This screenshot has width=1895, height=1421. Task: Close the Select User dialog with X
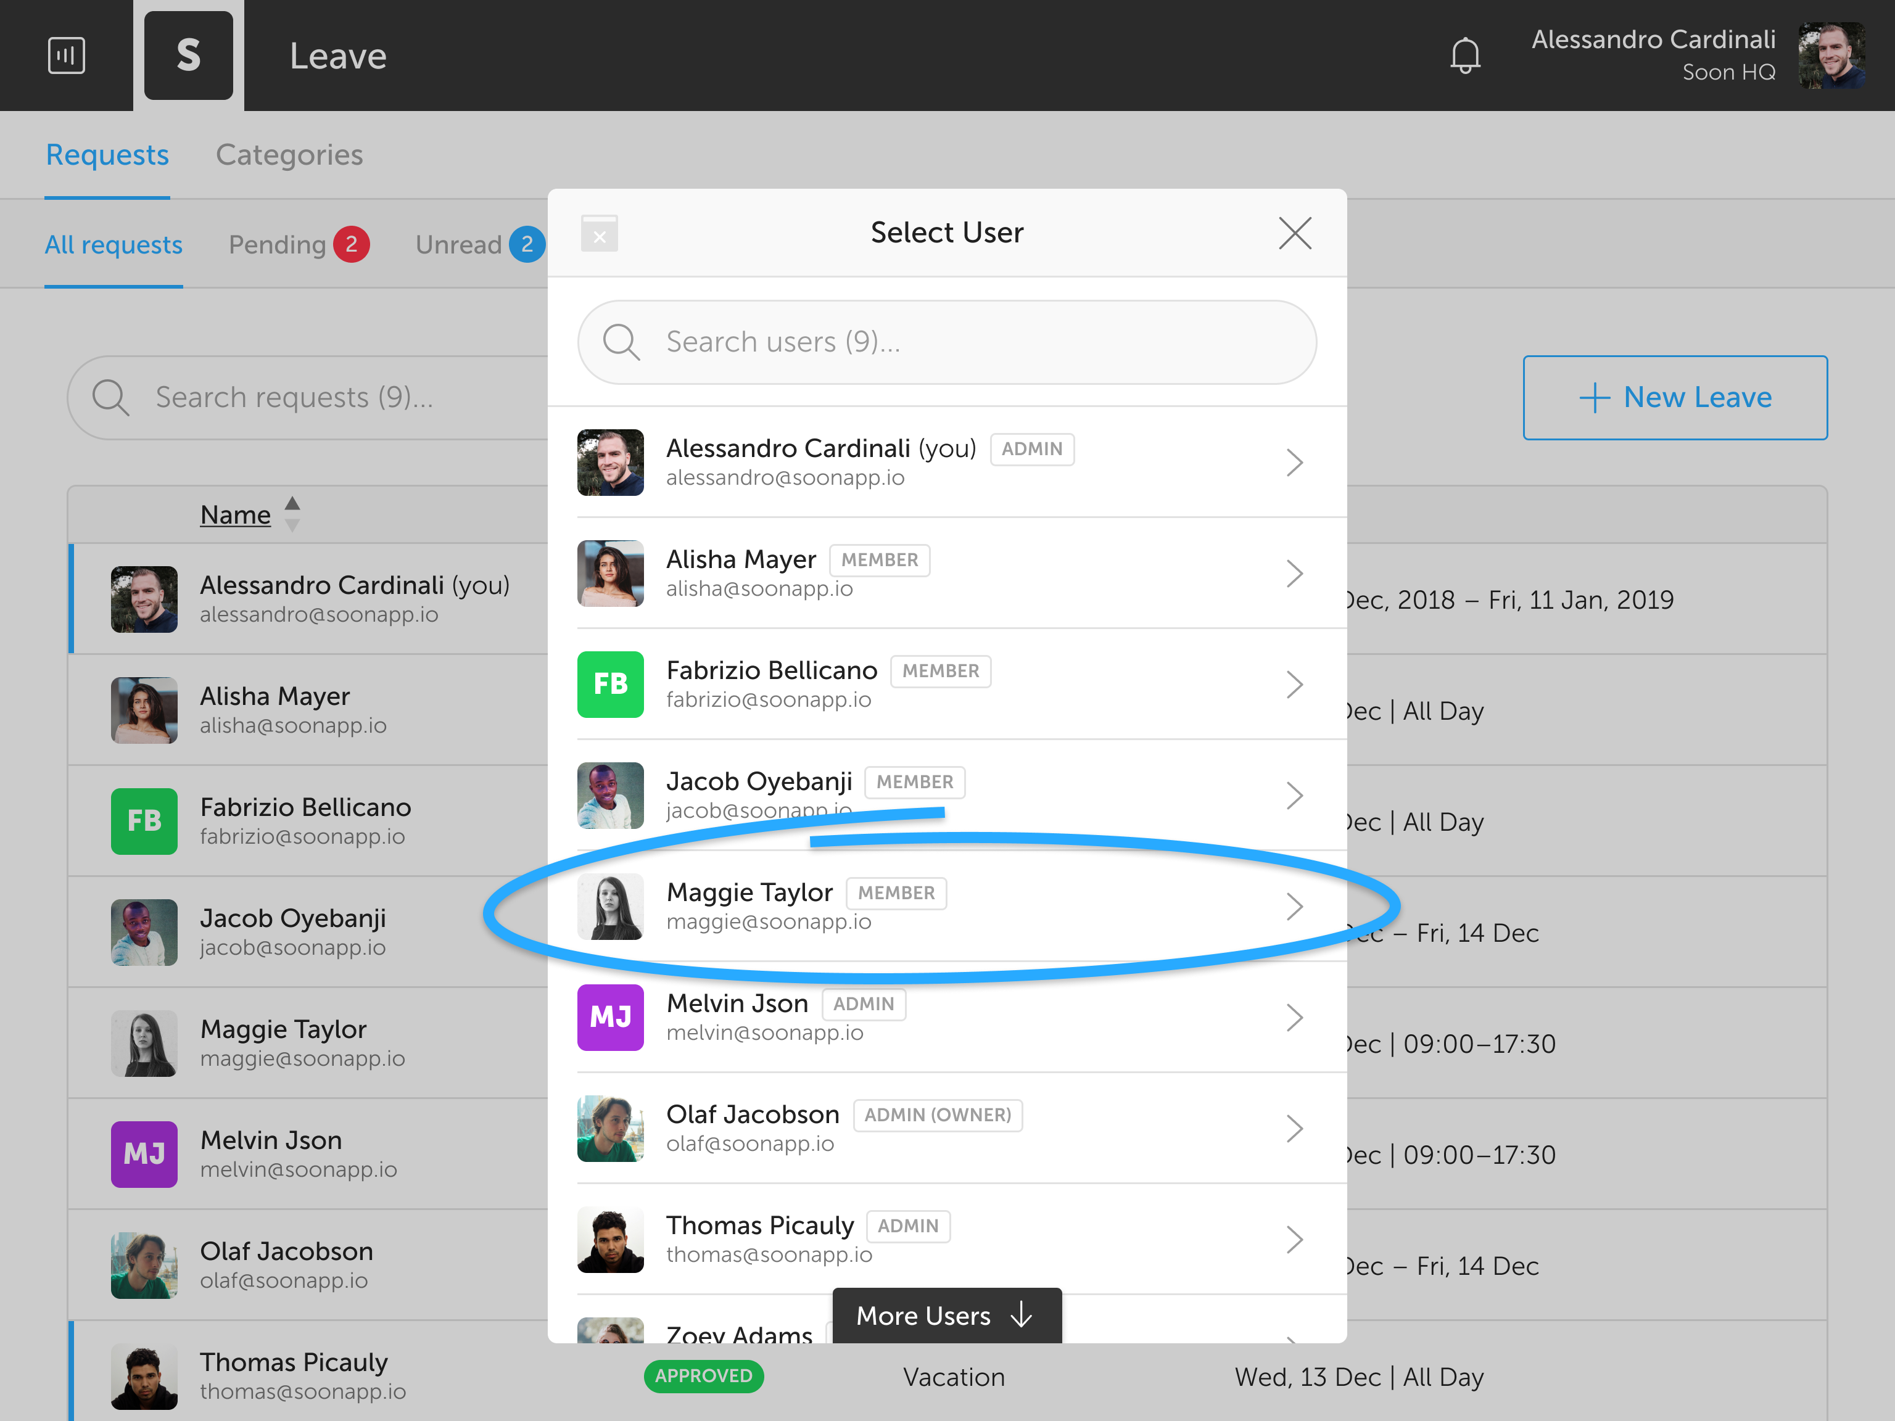pyautogui.click(x=1294, y=233)
